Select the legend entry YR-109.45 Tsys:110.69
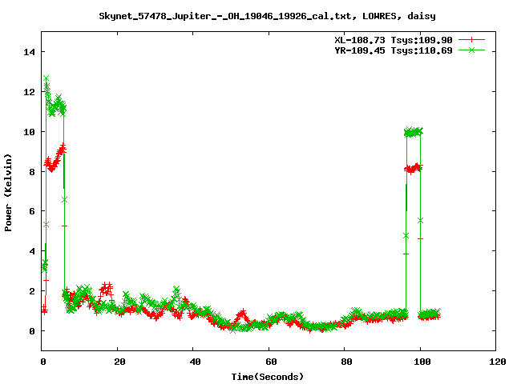This screenshot has height=384, width=513. tap(394, 50)
